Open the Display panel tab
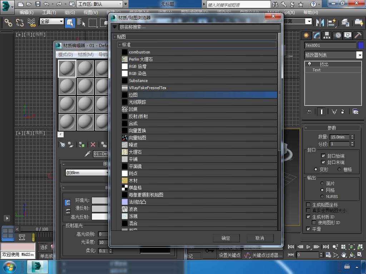The image size is (366, 274). [348, 35]
